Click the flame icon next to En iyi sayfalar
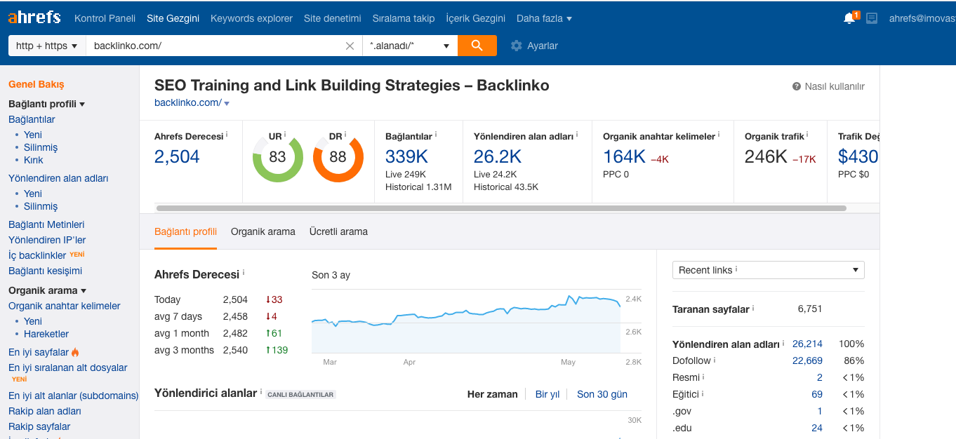956x439 pixels. point(75,352)
